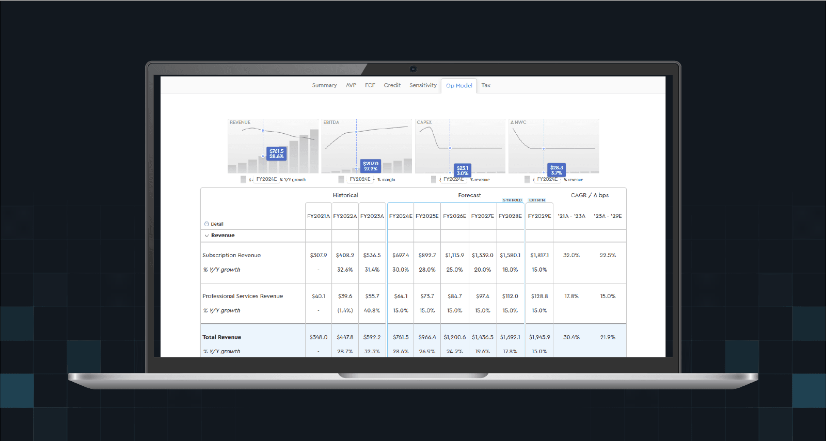The image size is (826, 441).
Task: Click the $207.0 EBITDA tooltip marker
Action: 370,166
